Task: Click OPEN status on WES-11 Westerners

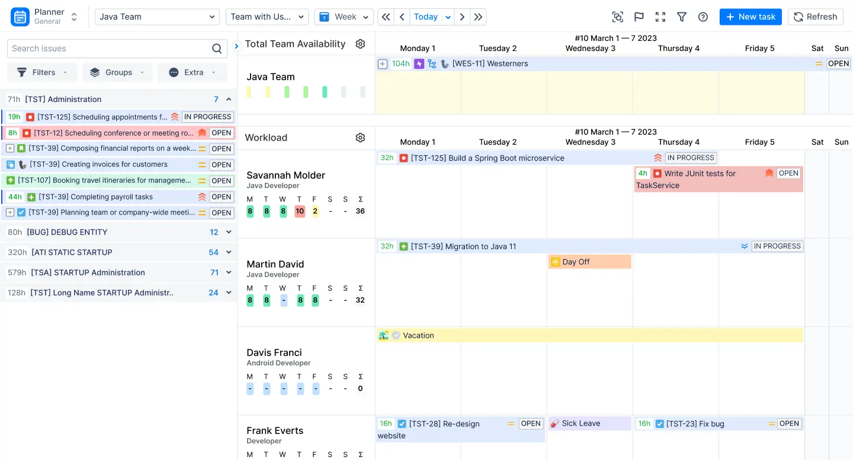Action: tap(838, 64)
